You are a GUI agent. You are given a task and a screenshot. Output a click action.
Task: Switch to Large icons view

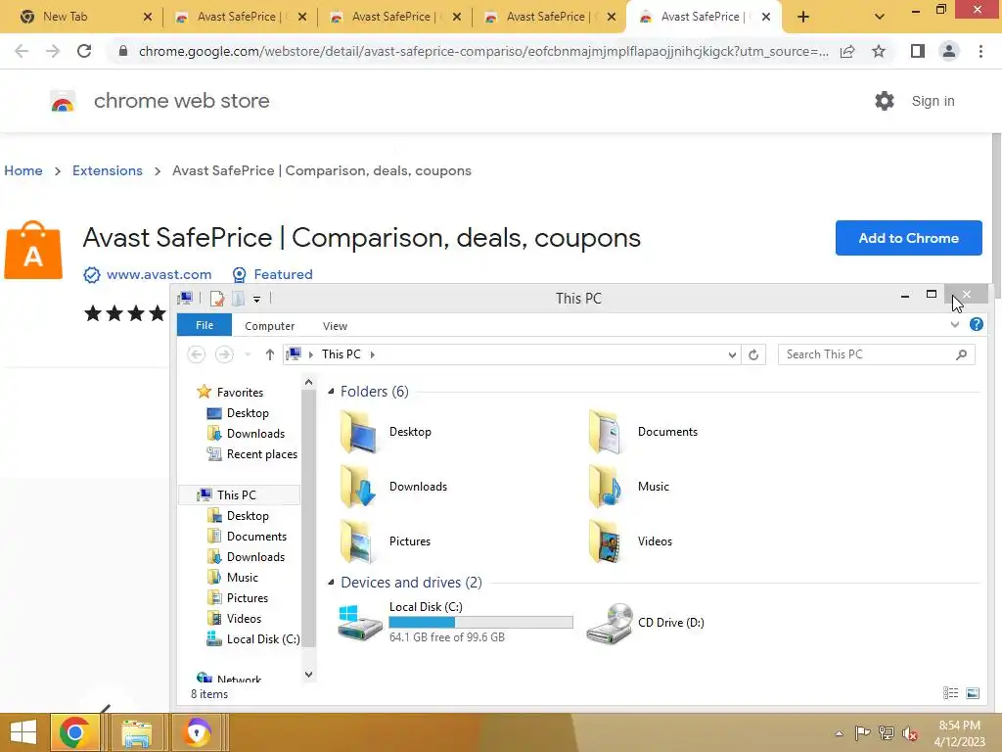973,693
